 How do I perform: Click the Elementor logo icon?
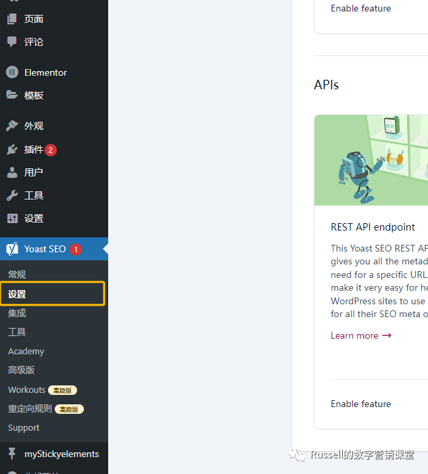click(12, 72)
